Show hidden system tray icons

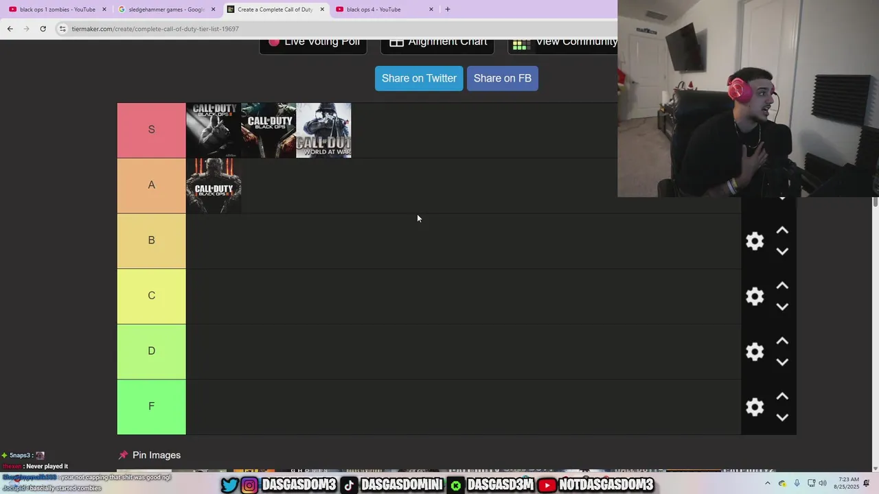pyautogui.click(x=768, y=484)
